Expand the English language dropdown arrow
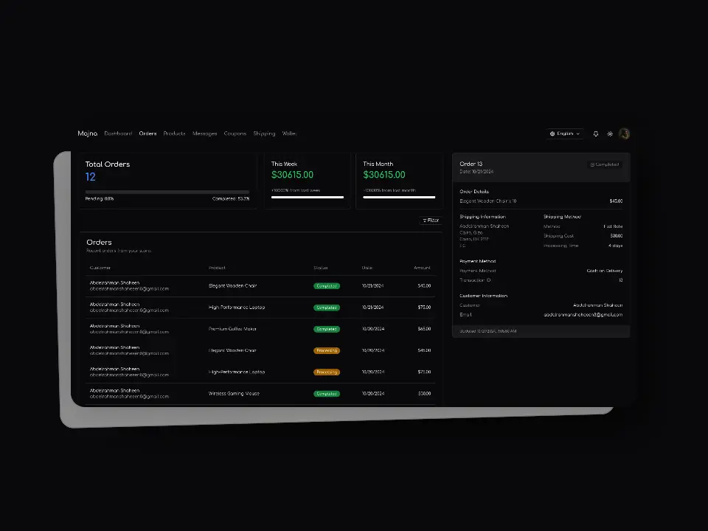This screenshot has width=708, height=531. 577,133
